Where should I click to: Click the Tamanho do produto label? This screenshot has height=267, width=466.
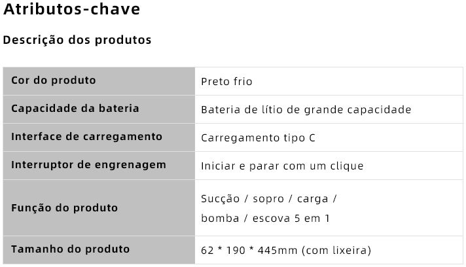tap(71, 249)
